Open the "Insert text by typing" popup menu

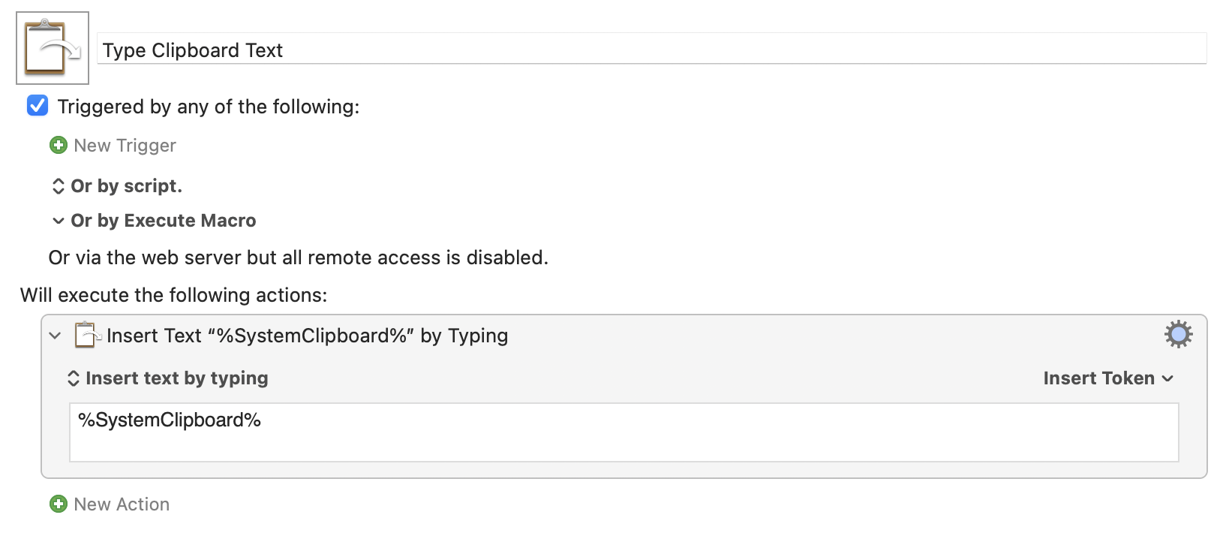176,378
